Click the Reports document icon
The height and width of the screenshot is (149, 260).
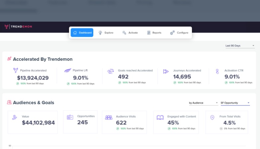click(x=149, y=33)
